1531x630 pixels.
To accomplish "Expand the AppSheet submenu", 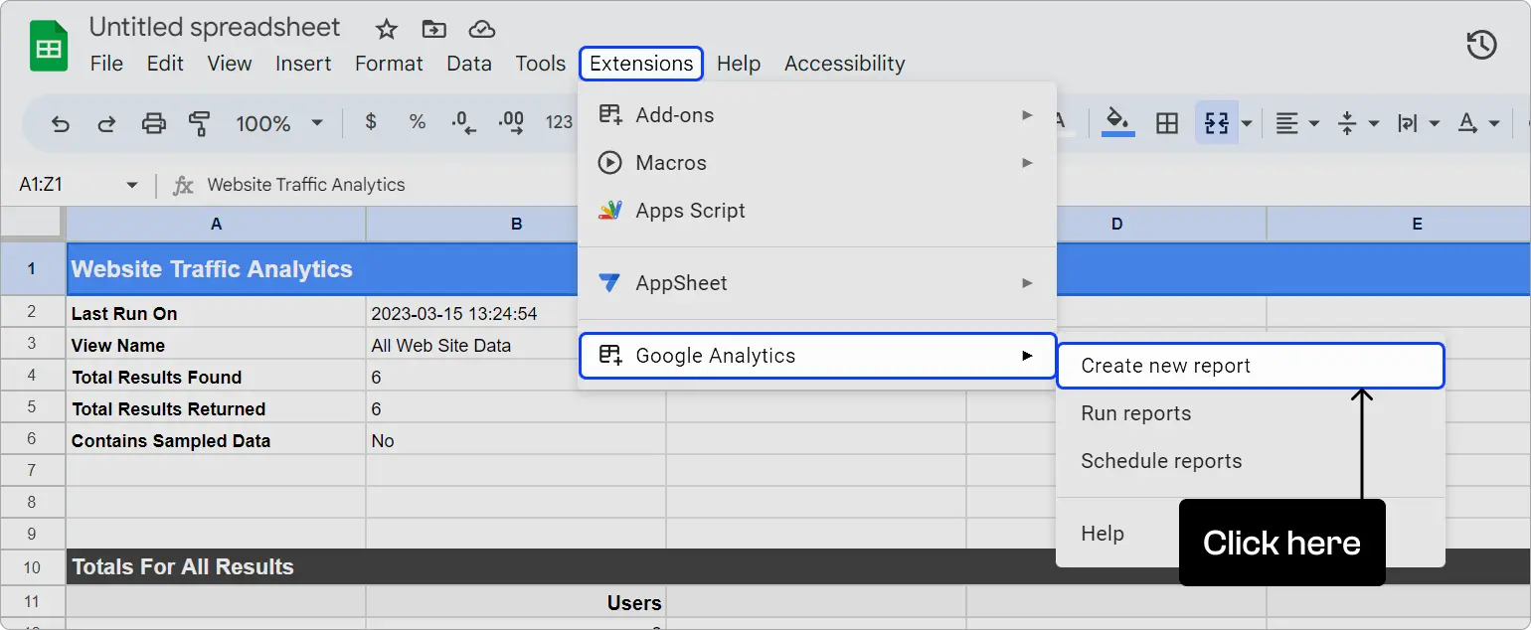I will 817,282.
